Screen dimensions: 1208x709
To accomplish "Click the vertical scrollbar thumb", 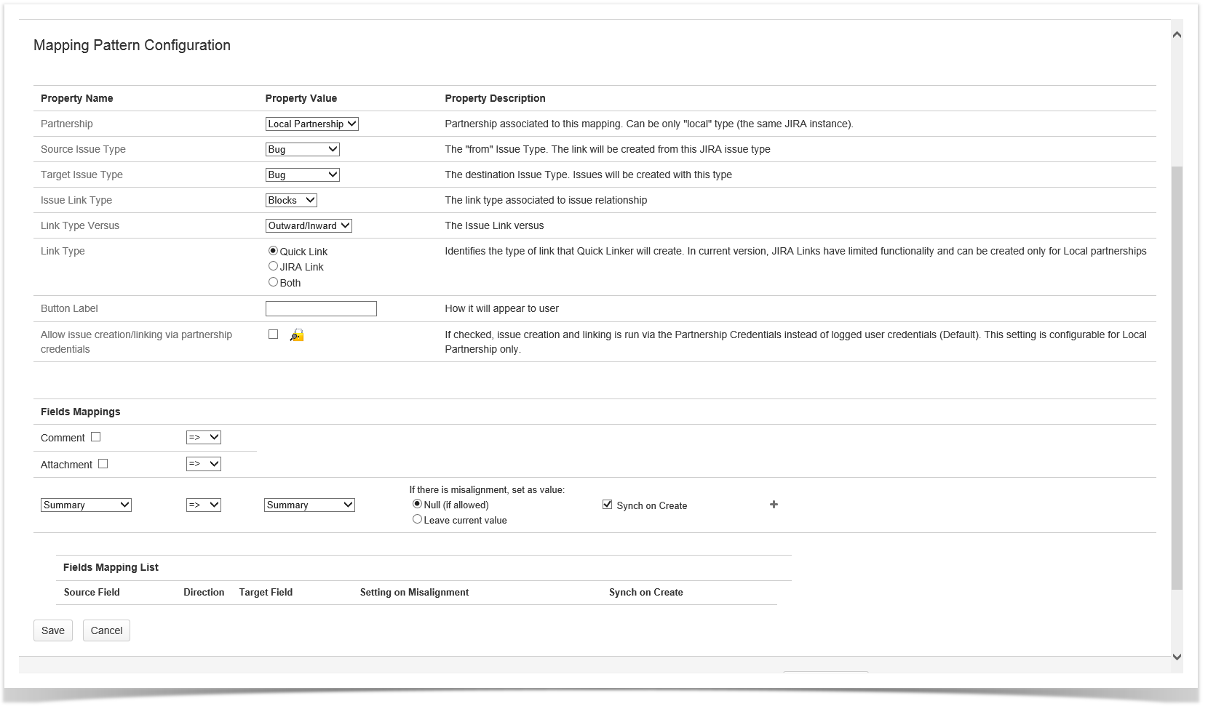I will [1177, 378].
